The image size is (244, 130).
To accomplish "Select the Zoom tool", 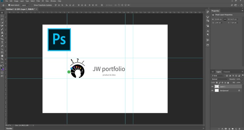I will click(x=2, y=59).
